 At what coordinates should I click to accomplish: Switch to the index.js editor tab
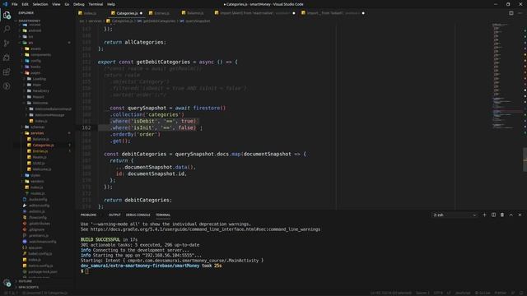(90, 13)
